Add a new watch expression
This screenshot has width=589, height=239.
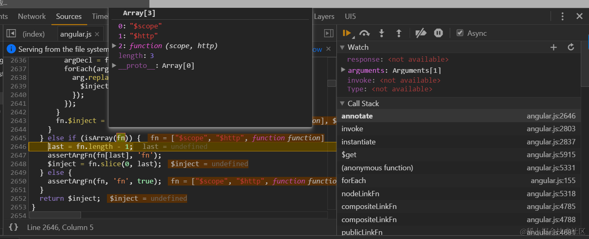554,47
